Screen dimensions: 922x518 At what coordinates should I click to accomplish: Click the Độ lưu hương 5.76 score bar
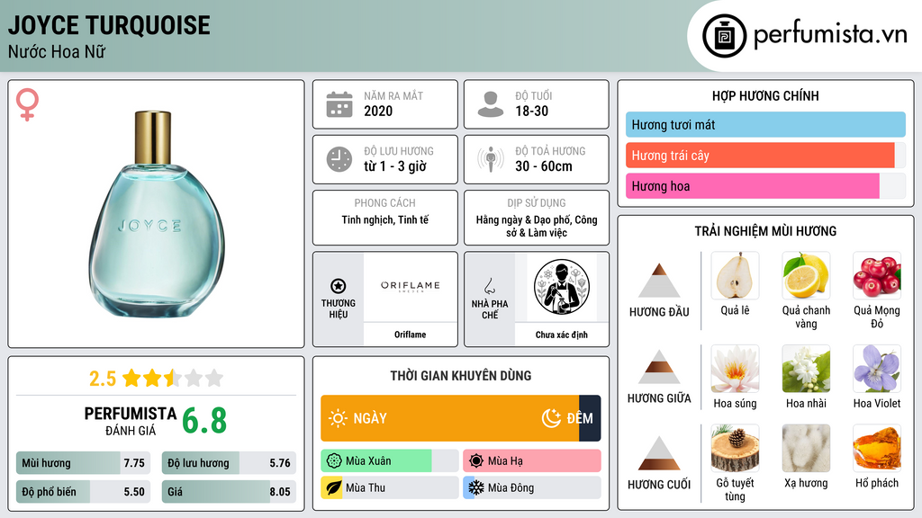point(229,463)
